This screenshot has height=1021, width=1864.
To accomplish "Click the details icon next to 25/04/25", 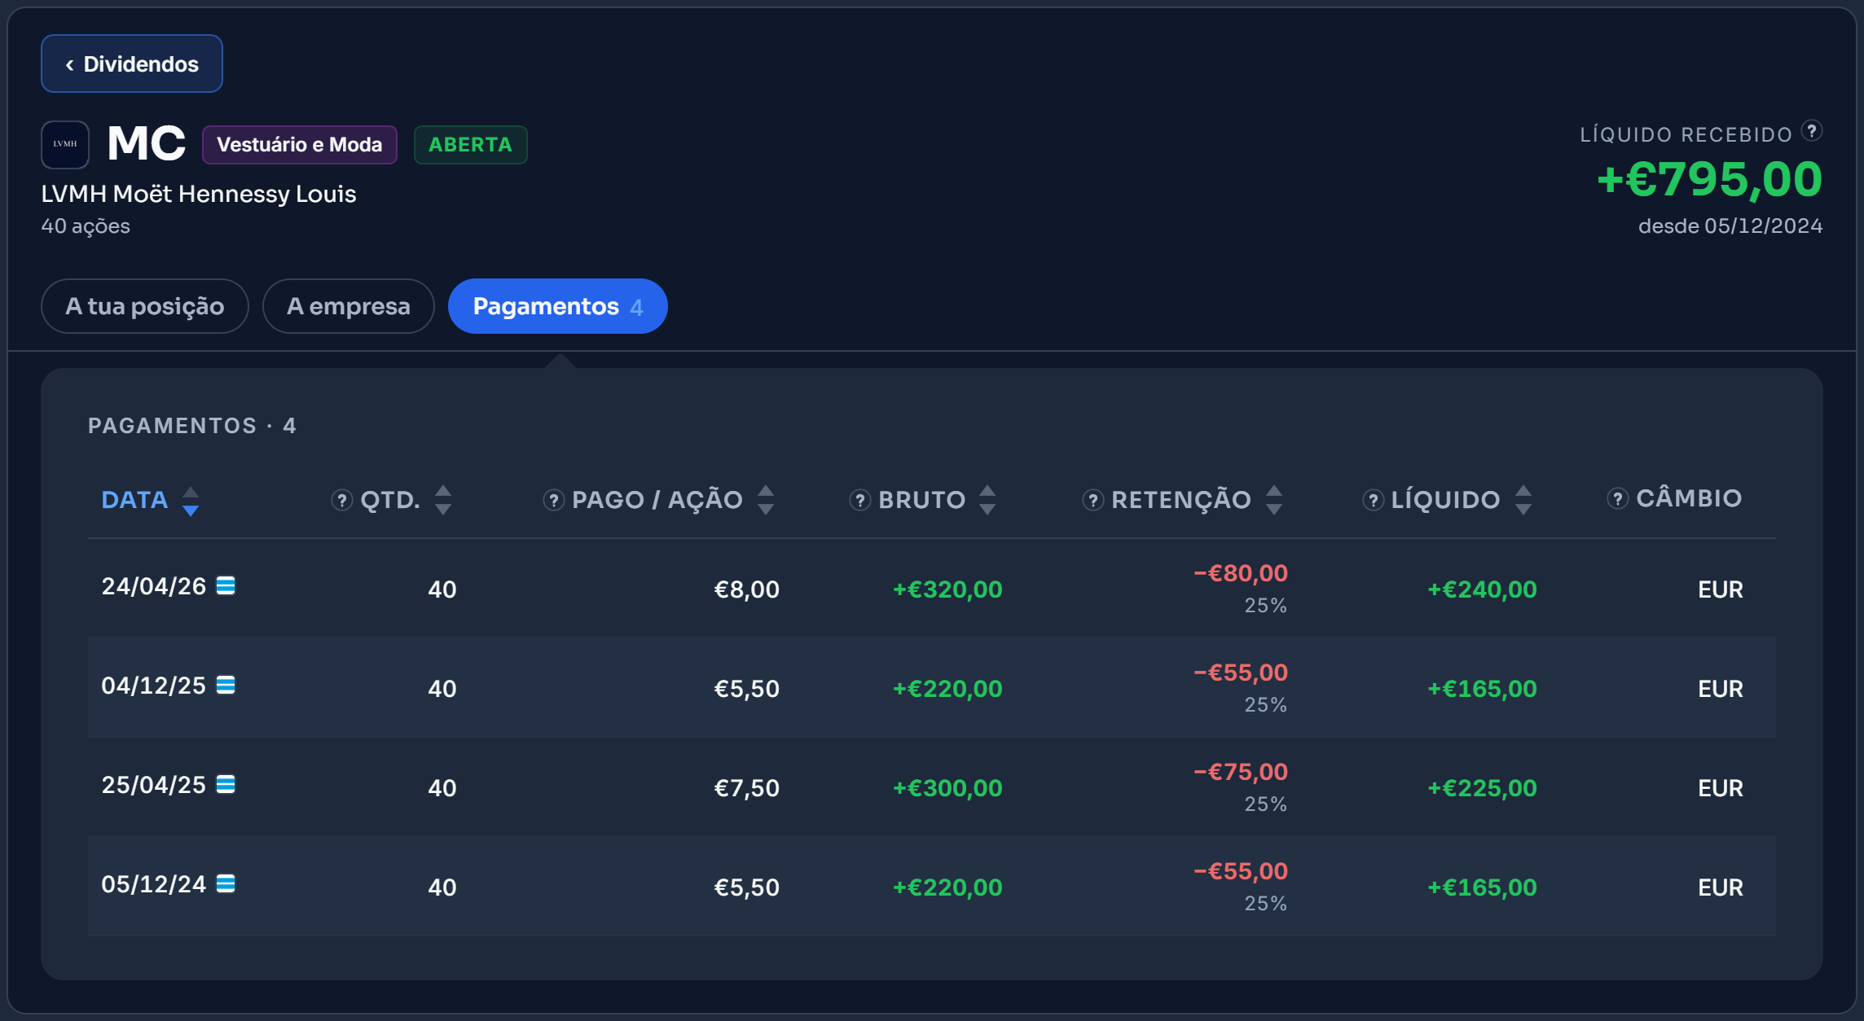I will coord(226,784).
